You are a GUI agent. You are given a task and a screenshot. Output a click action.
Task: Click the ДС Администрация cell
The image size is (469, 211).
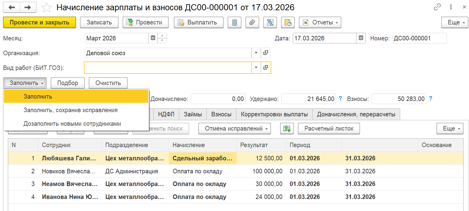135,171
